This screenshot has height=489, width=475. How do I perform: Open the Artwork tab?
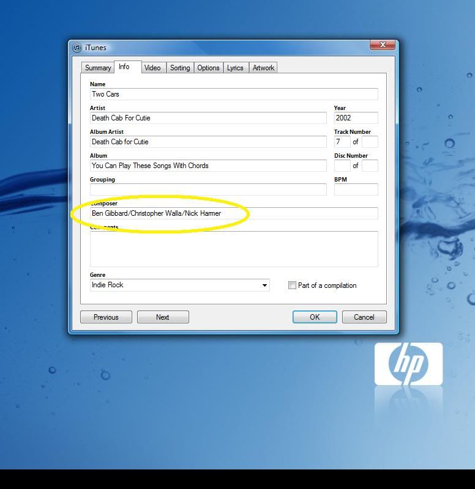coord(263,68)
